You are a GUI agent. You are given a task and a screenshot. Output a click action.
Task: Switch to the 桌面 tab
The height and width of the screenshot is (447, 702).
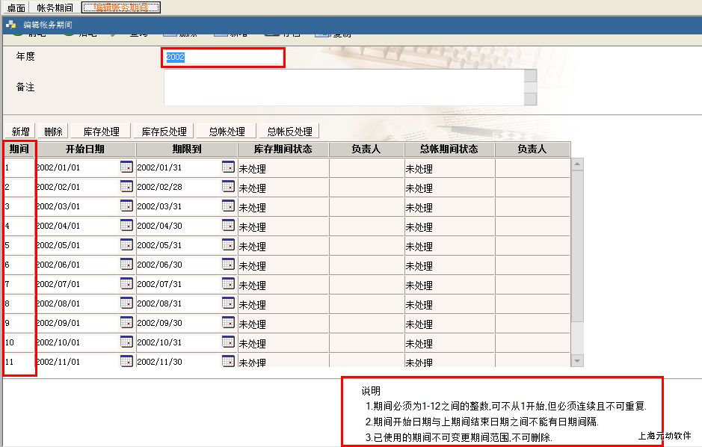tap(16, 7)
